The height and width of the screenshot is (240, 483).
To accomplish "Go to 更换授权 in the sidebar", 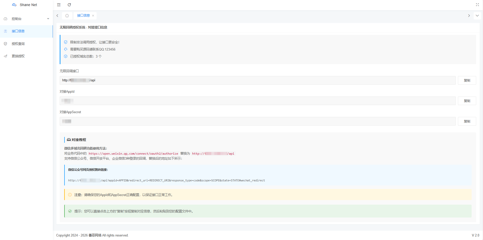I will tap(18, 56).
